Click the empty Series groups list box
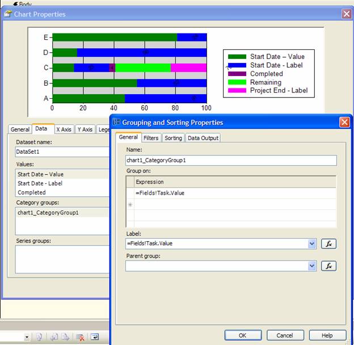The image size is (354, 345). click(62, 259)
